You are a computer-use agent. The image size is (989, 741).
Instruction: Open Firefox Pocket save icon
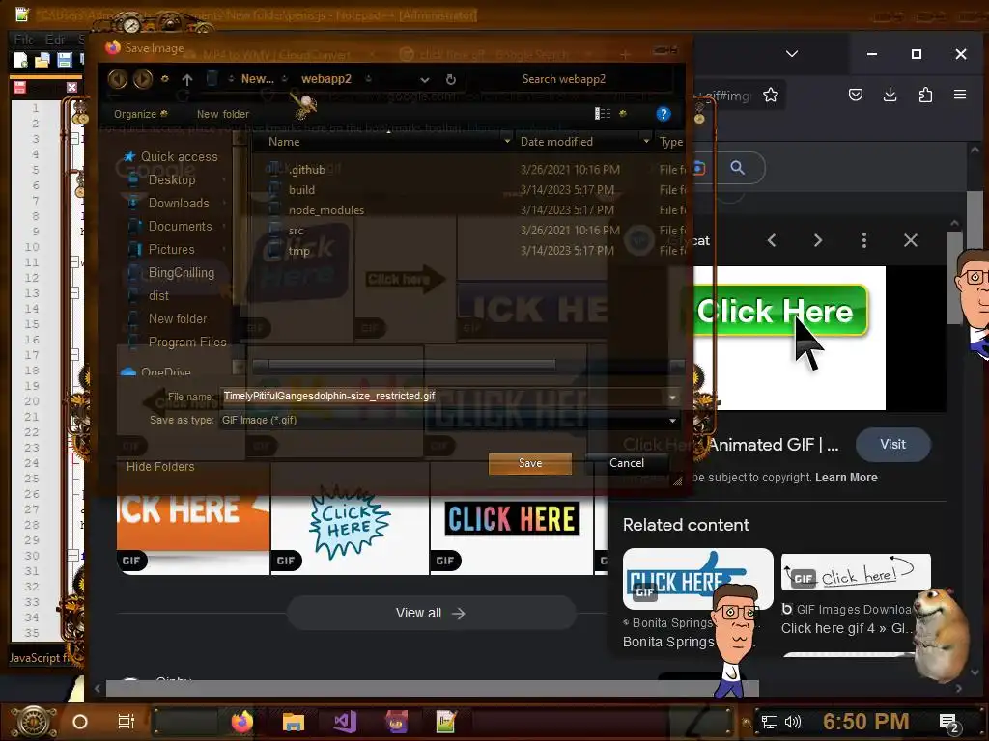click(x=856, y=96)
